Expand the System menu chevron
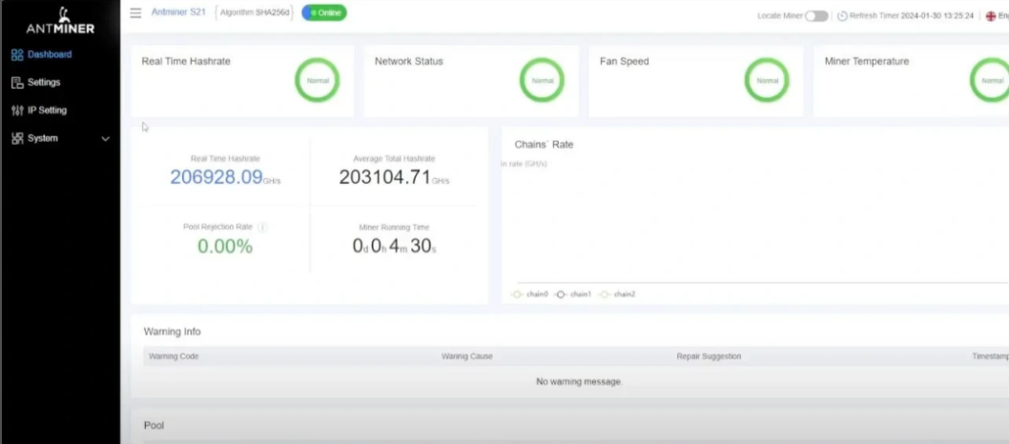Image resolution: width=1009 pixels, height=444 pixels. (x=106, y=139)
